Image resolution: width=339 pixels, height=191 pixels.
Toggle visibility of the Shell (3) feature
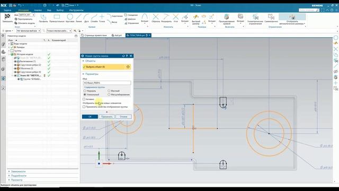[15, 68]
